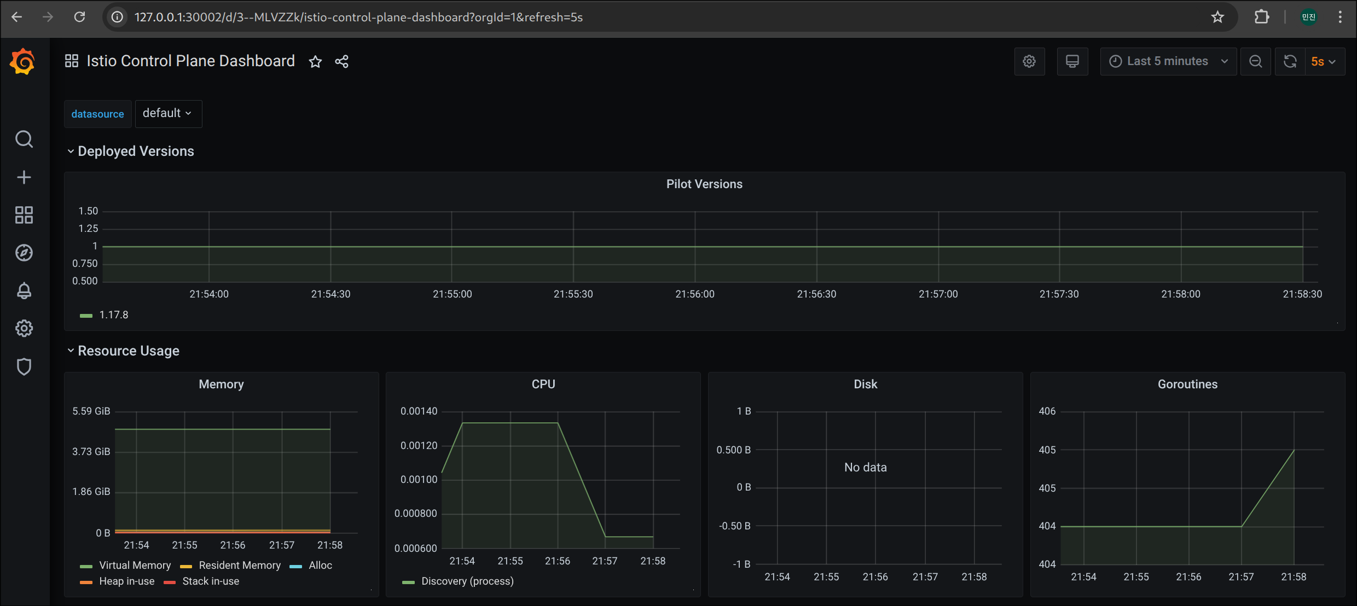
Task: Open browser extensions puzzle icon
Action: (1262, 17)
